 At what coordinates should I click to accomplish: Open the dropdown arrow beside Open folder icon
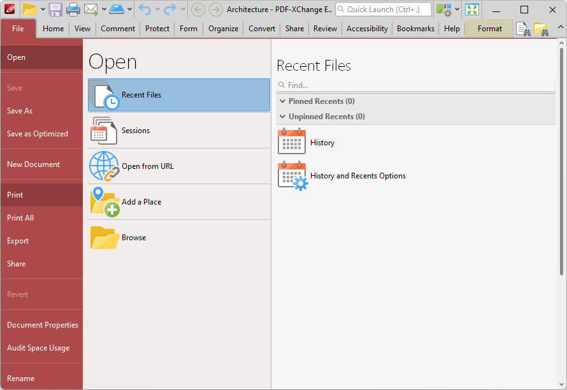(x=43, y=10)
